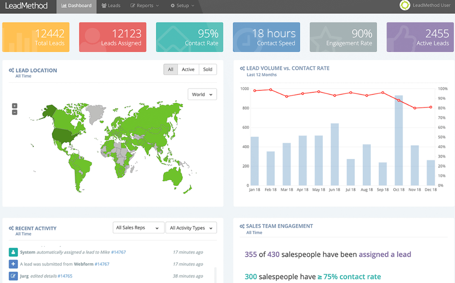Click the Webform plus icon

point(13,264)
